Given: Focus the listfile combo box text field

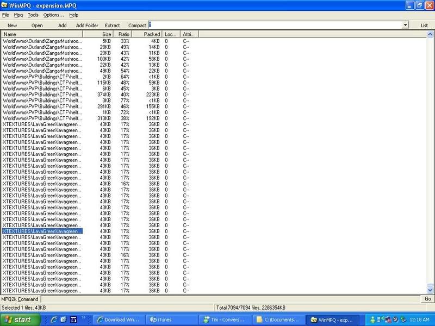Looking at the screenshot, I should [275, 25].
